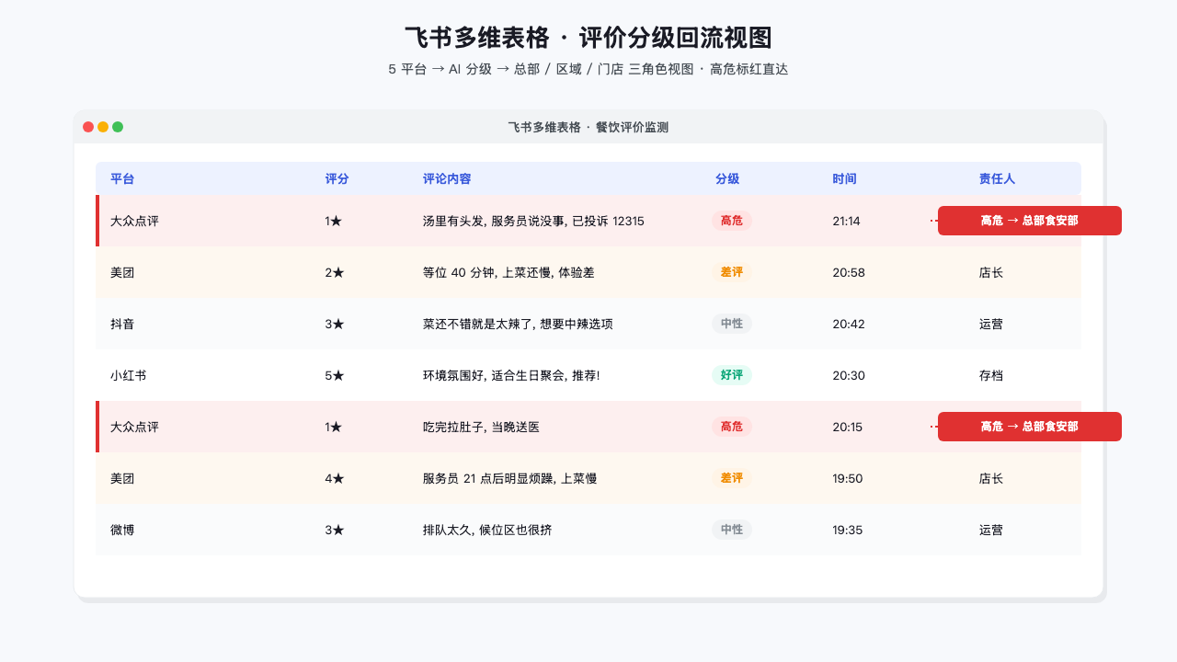Click the 存档 owner cell

[x=991, y=375]
